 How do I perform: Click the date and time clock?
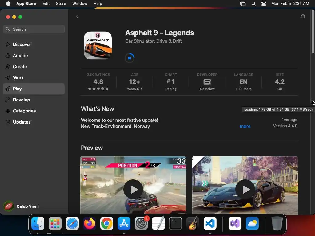pyautogui.click(x=290, y=3)
